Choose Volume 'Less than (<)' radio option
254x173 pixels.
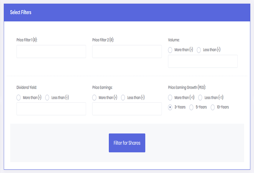199,50
